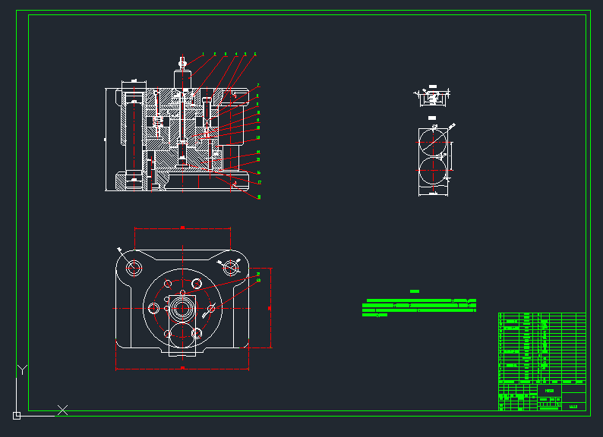Click the UCS X axis label

tap(62, 410)
